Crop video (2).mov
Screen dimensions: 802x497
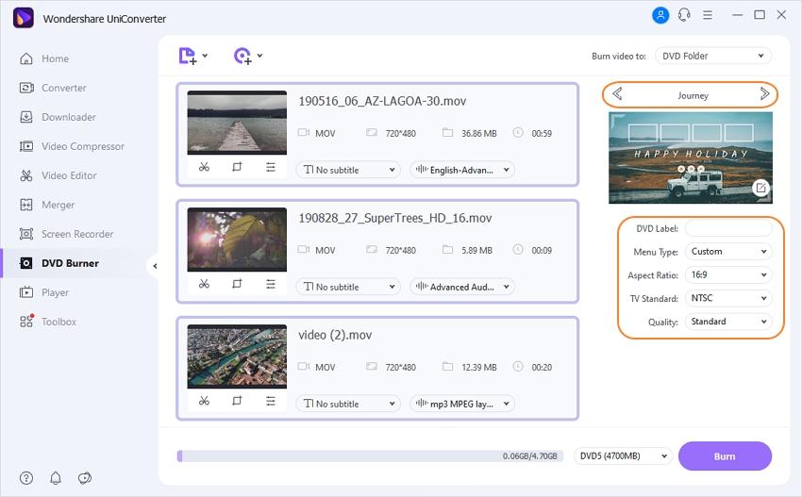tap(237, 401)
